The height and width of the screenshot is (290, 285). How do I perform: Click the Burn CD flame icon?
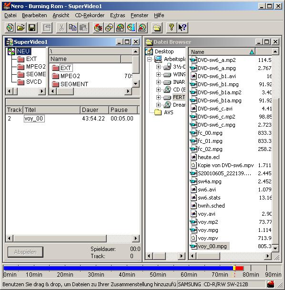click(x=98, y=28)
